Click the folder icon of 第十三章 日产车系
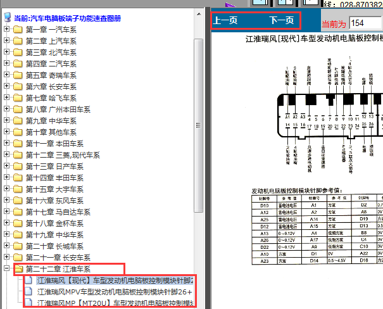Screen dimensions: 383x309 (18, 167)
